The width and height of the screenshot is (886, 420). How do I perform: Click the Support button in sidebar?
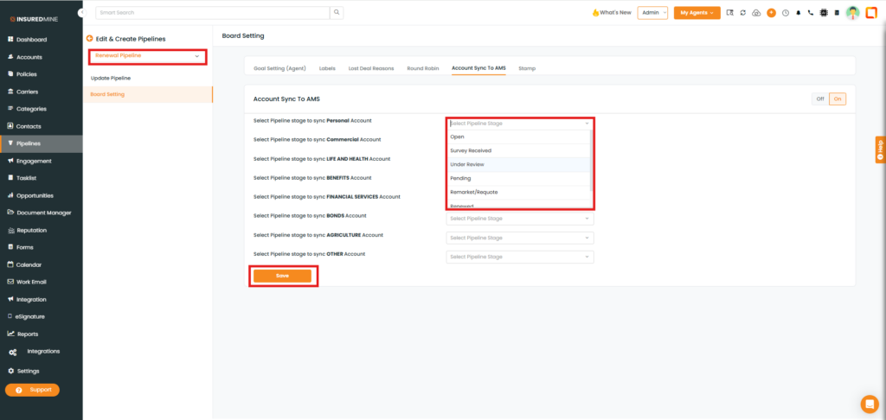coord(32,390)
